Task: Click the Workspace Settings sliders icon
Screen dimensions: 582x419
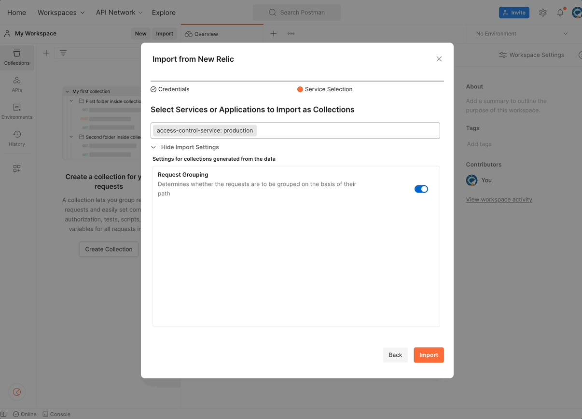Action: (503, 55)
